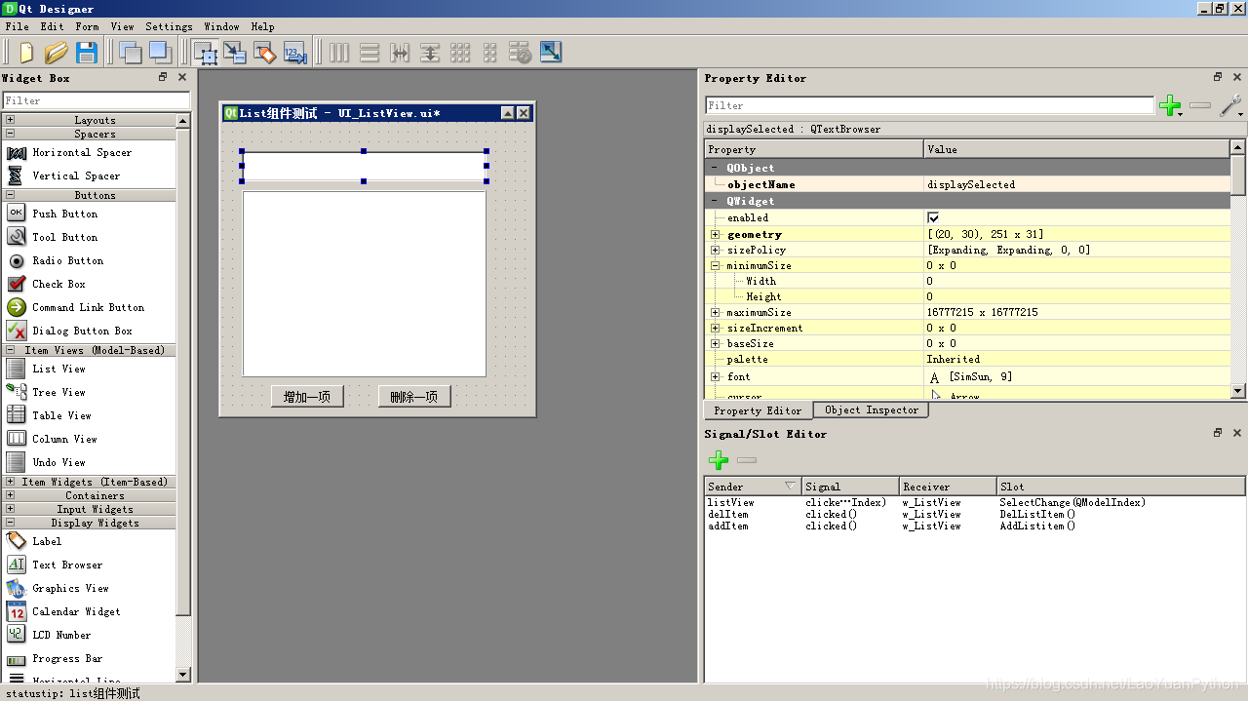Image resolution: width=1248 pixels, height=702 pixels.
Task: Select the Edit Signals/Slots mode icon
Action: [235, 52]
